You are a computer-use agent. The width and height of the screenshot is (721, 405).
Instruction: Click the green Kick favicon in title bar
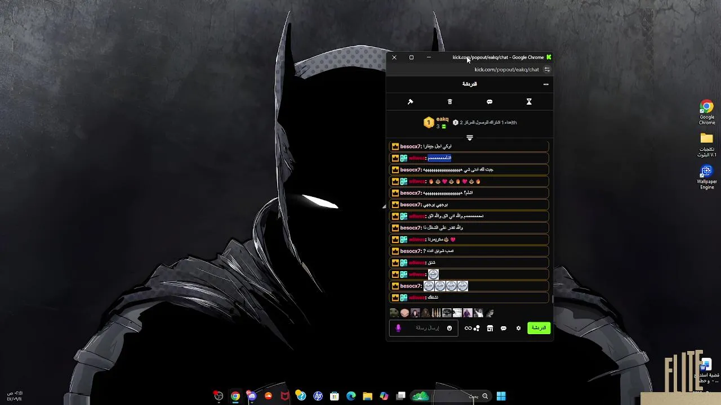[x=549, y=57]
